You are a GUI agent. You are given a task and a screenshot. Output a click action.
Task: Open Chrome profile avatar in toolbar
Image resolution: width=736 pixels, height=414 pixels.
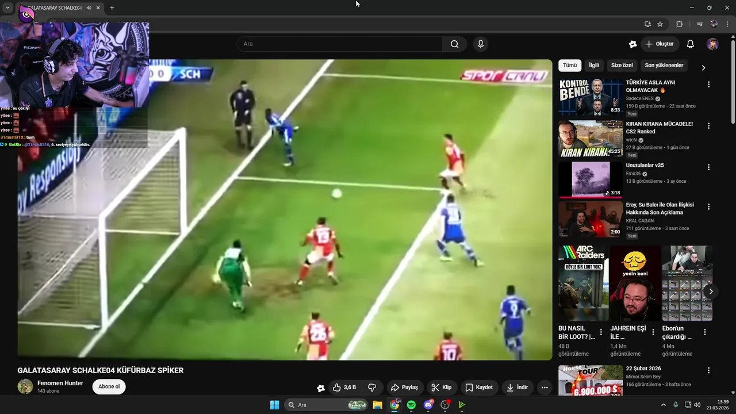click(714, 24)
